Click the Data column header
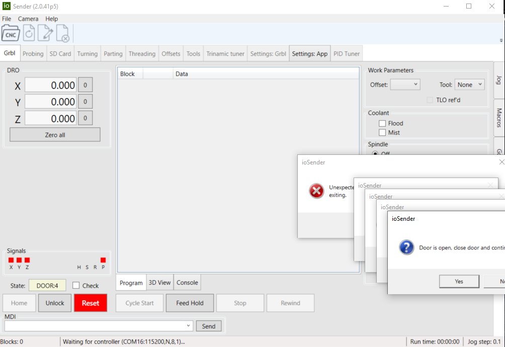This screenshot has height=347, width=505. pyautogui.click(x=266, y=74)
